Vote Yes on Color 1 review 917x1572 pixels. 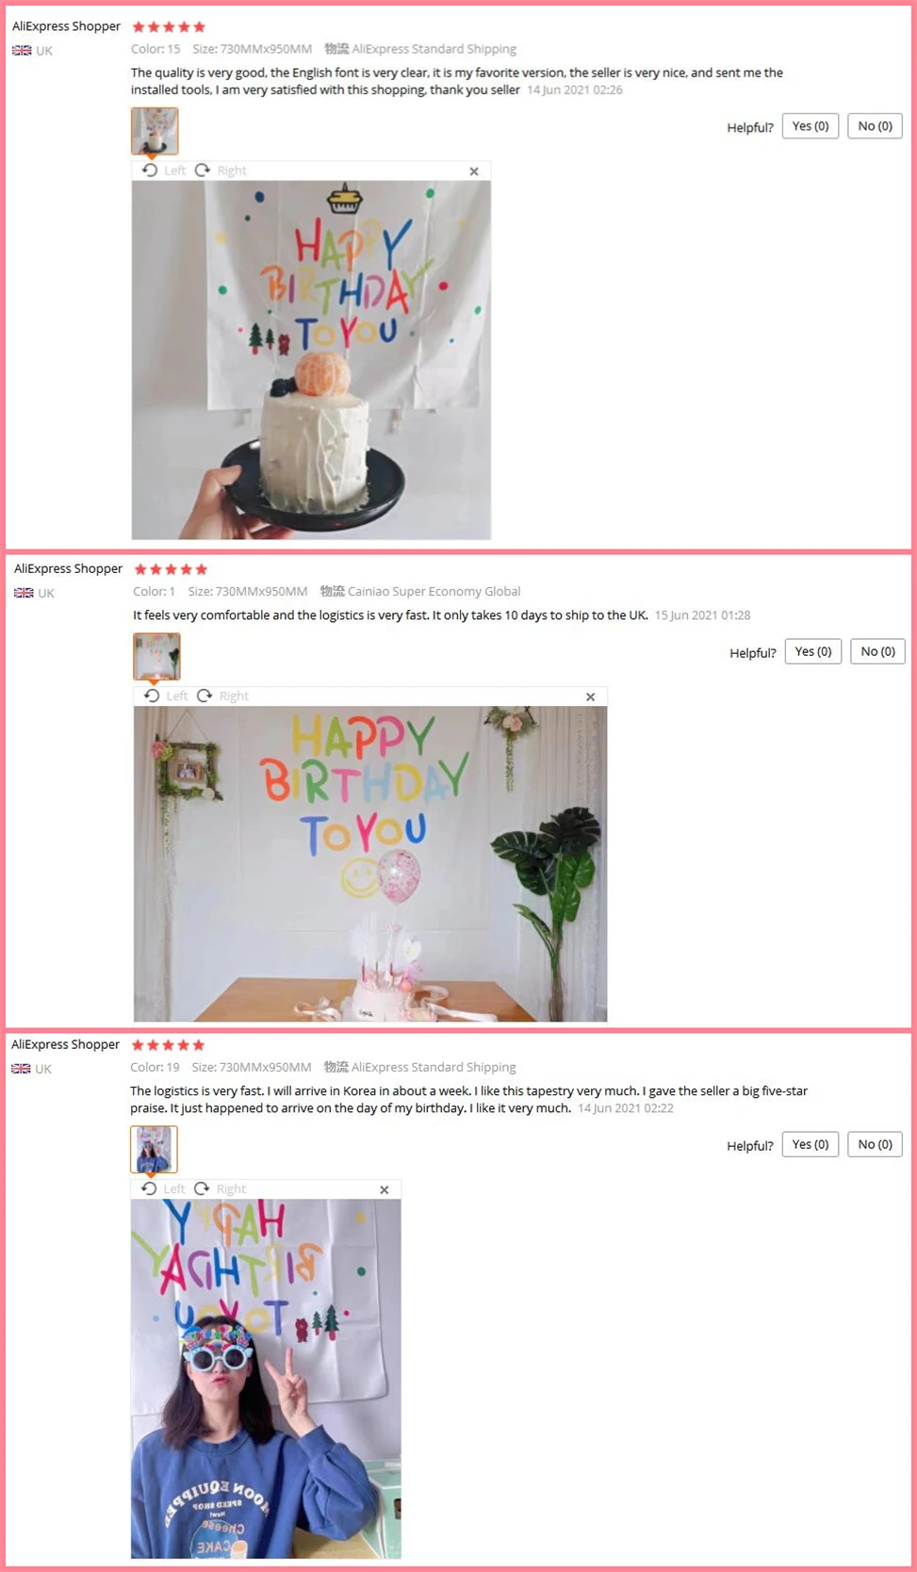813,651
